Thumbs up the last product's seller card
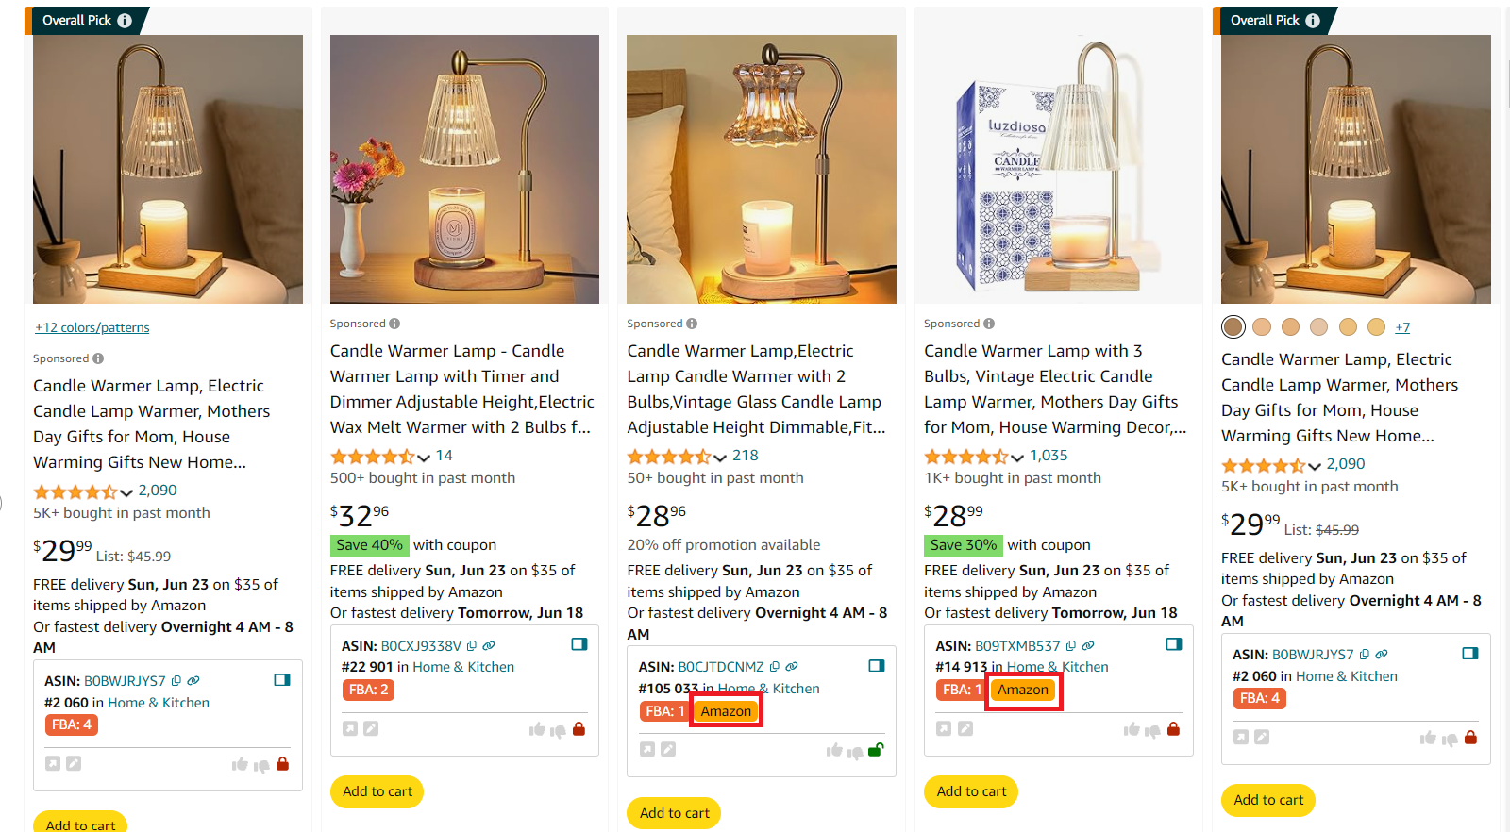 (1429, 738)
